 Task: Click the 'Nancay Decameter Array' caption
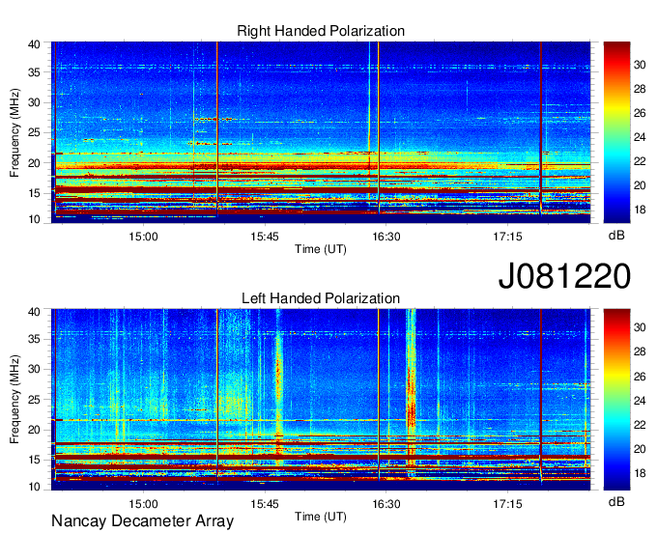click(x=142, y=521)
